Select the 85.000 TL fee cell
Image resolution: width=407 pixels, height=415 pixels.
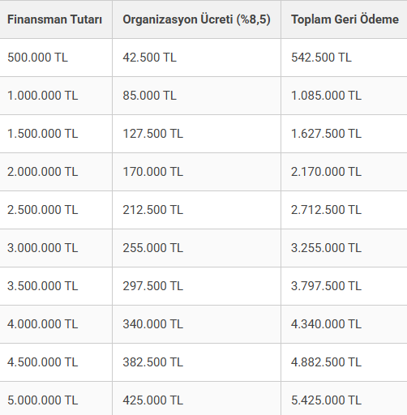[x=196, y=96]
